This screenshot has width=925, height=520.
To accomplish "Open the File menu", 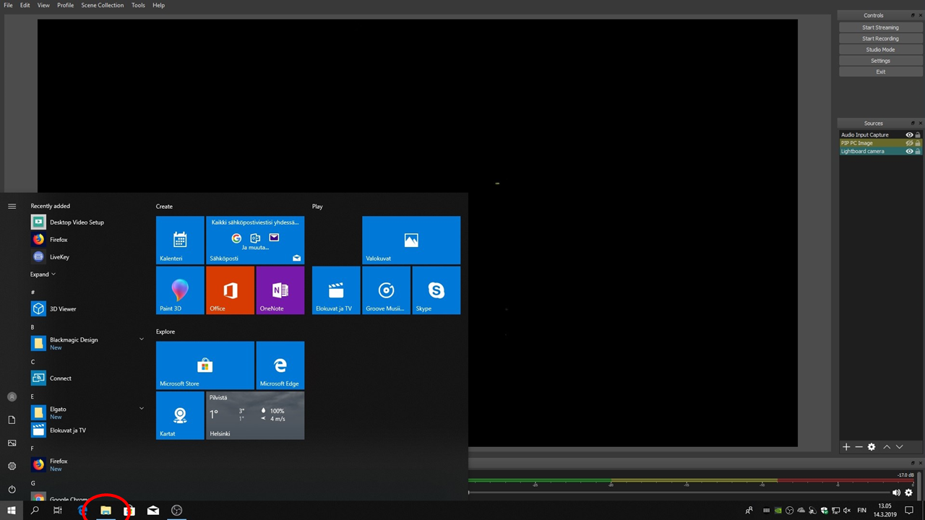I will [x=9, y=5].
